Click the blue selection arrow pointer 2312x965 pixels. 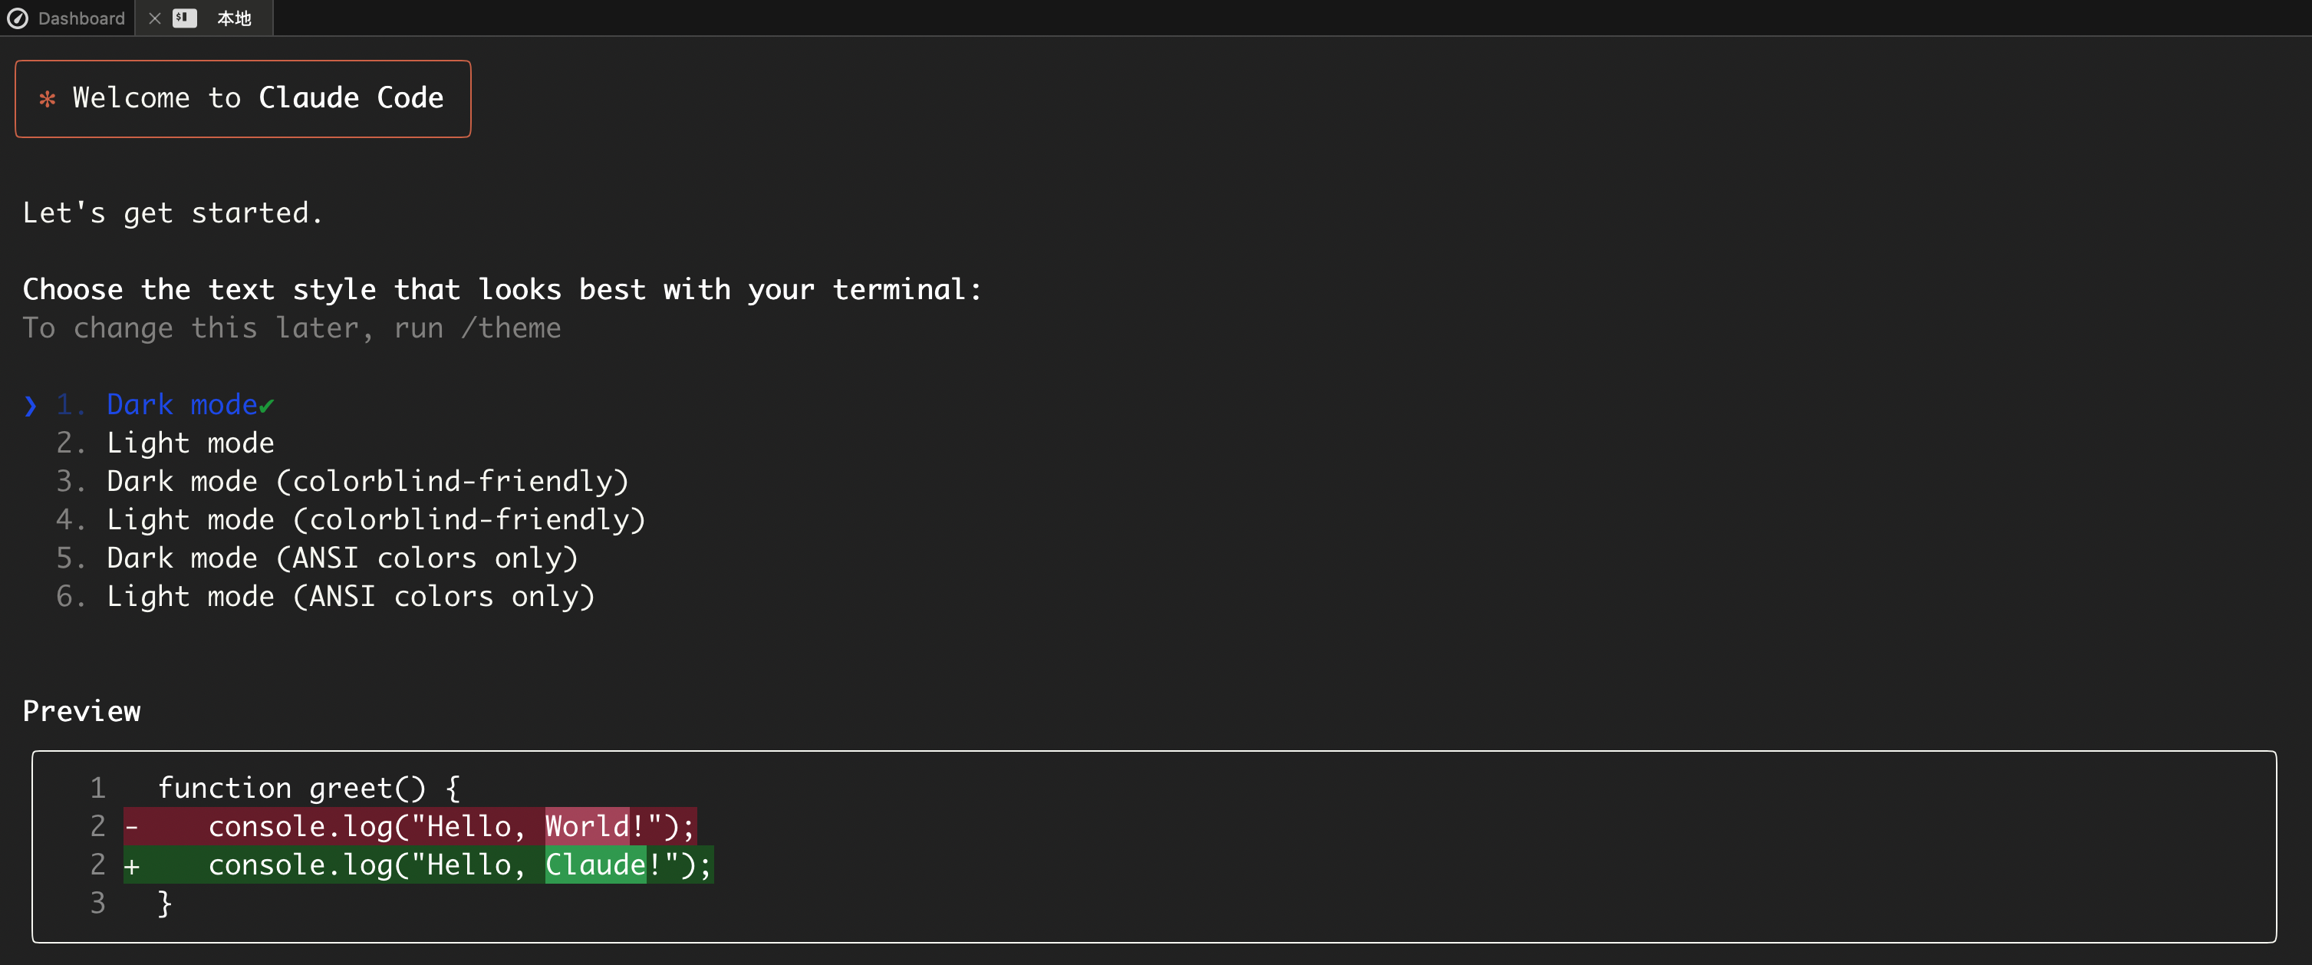[31, 406]
